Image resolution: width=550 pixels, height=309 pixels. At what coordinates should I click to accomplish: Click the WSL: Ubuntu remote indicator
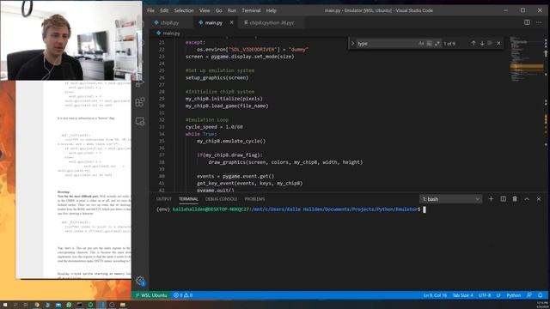[x=151, y=295]
